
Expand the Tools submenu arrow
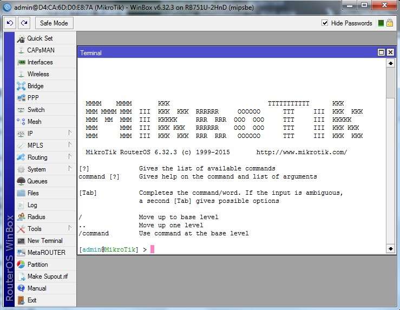click(x=70, y=228)
